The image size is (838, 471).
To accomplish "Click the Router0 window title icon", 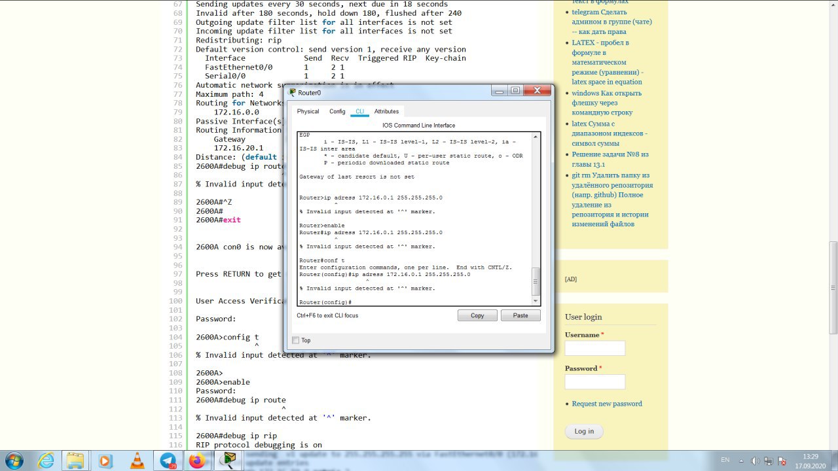I will pyautogui.click(x=291, y=92).
